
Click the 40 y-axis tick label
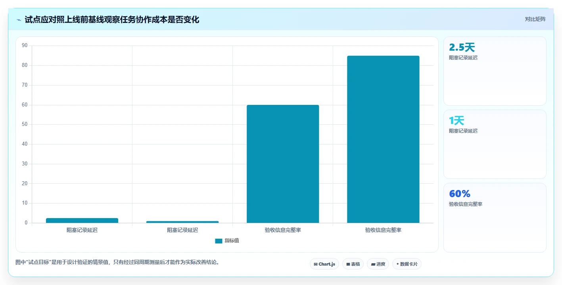click(x=25, y=144)
